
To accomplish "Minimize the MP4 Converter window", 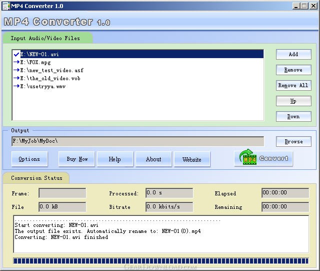I will pos(296,6).
